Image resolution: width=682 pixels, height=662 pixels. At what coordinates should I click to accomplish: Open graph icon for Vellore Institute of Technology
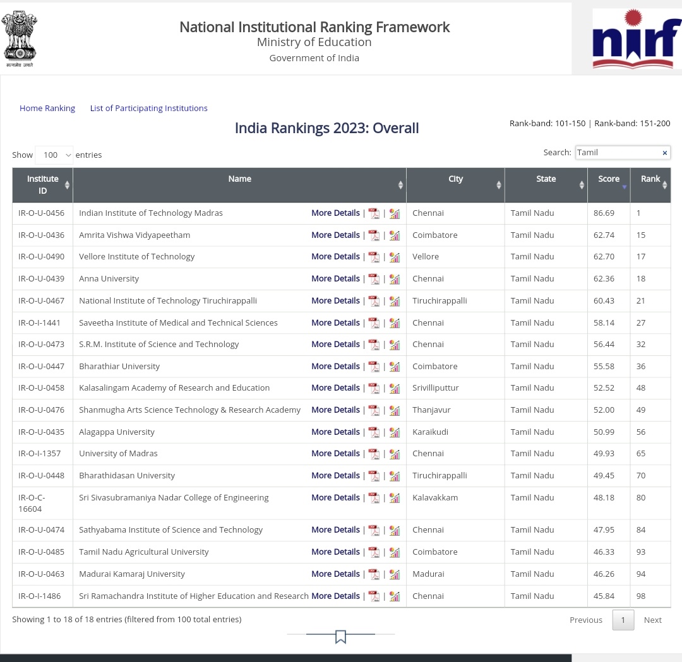tap(395, 257)
